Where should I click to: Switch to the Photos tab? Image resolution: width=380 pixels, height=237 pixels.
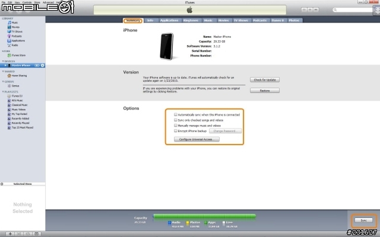pos(294,21)
